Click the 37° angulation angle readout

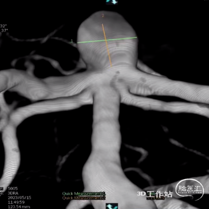click(4, 31)
